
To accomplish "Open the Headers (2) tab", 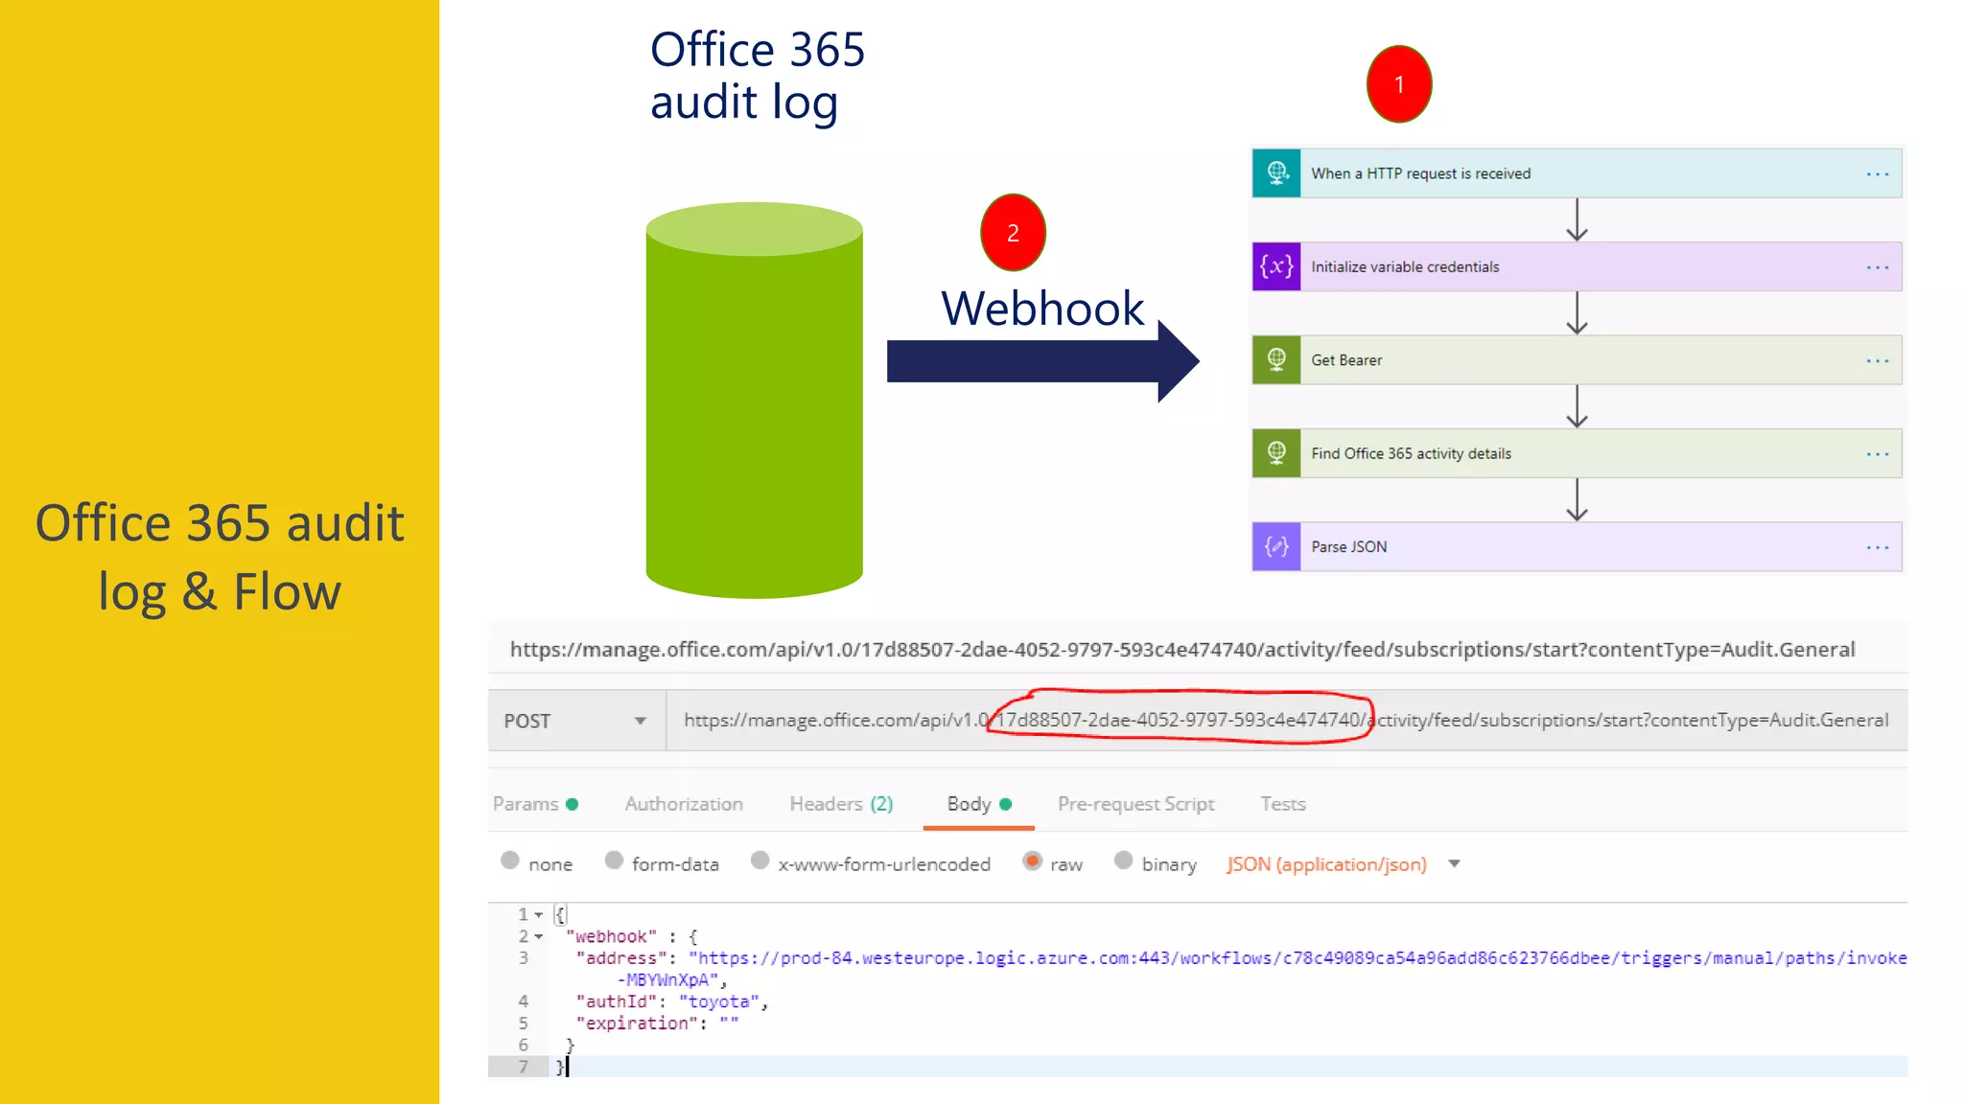I will tap(841, 804).
